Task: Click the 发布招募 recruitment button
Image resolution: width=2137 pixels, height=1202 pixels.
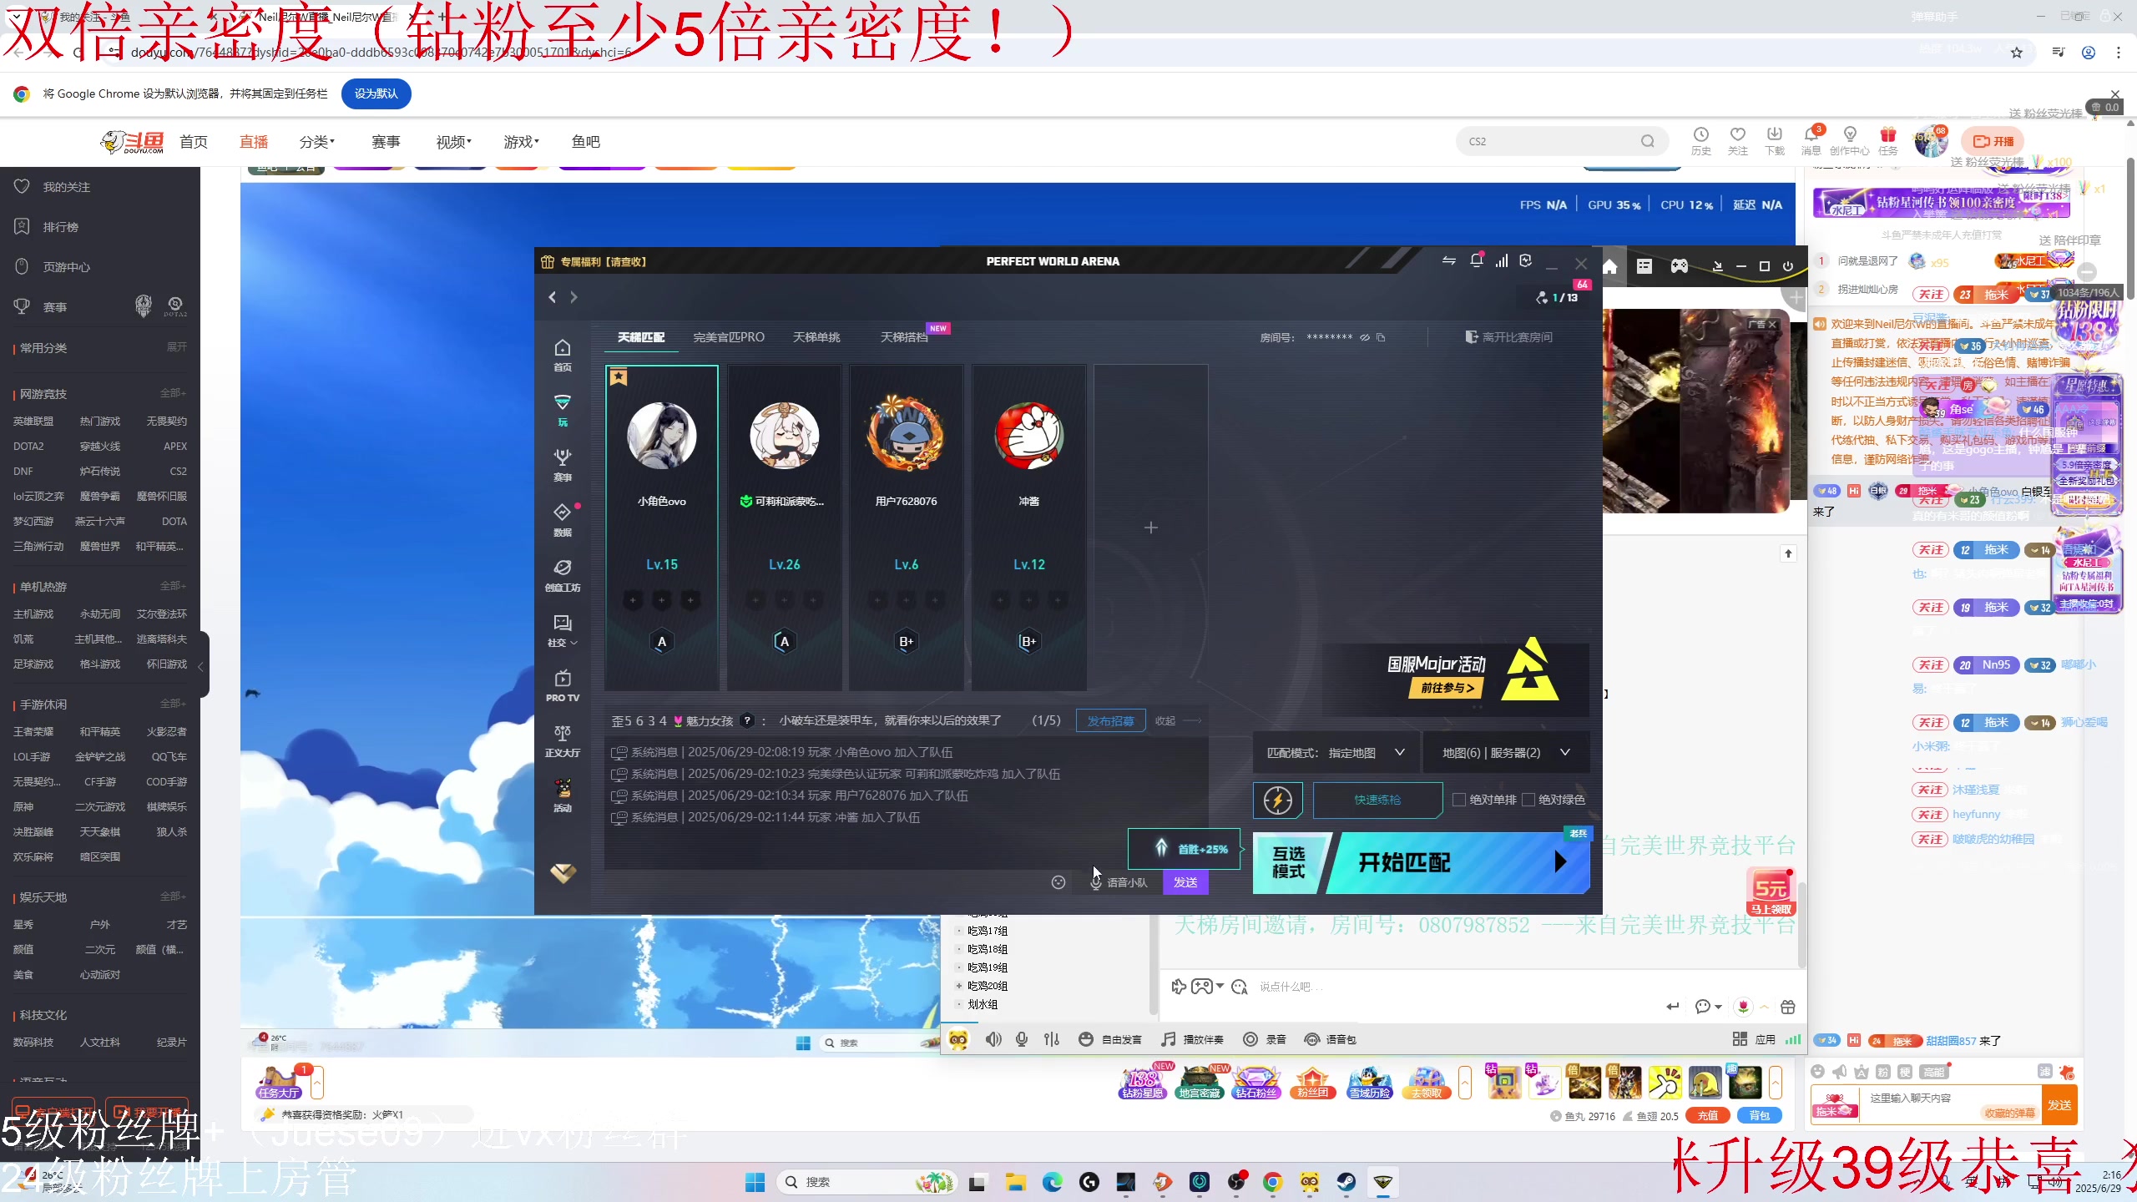Action: click(x=1110, y=721)
